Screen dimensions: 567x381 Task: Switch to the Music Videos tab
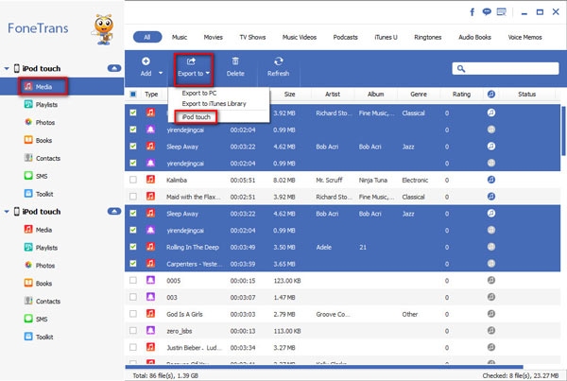pos(300,37)
